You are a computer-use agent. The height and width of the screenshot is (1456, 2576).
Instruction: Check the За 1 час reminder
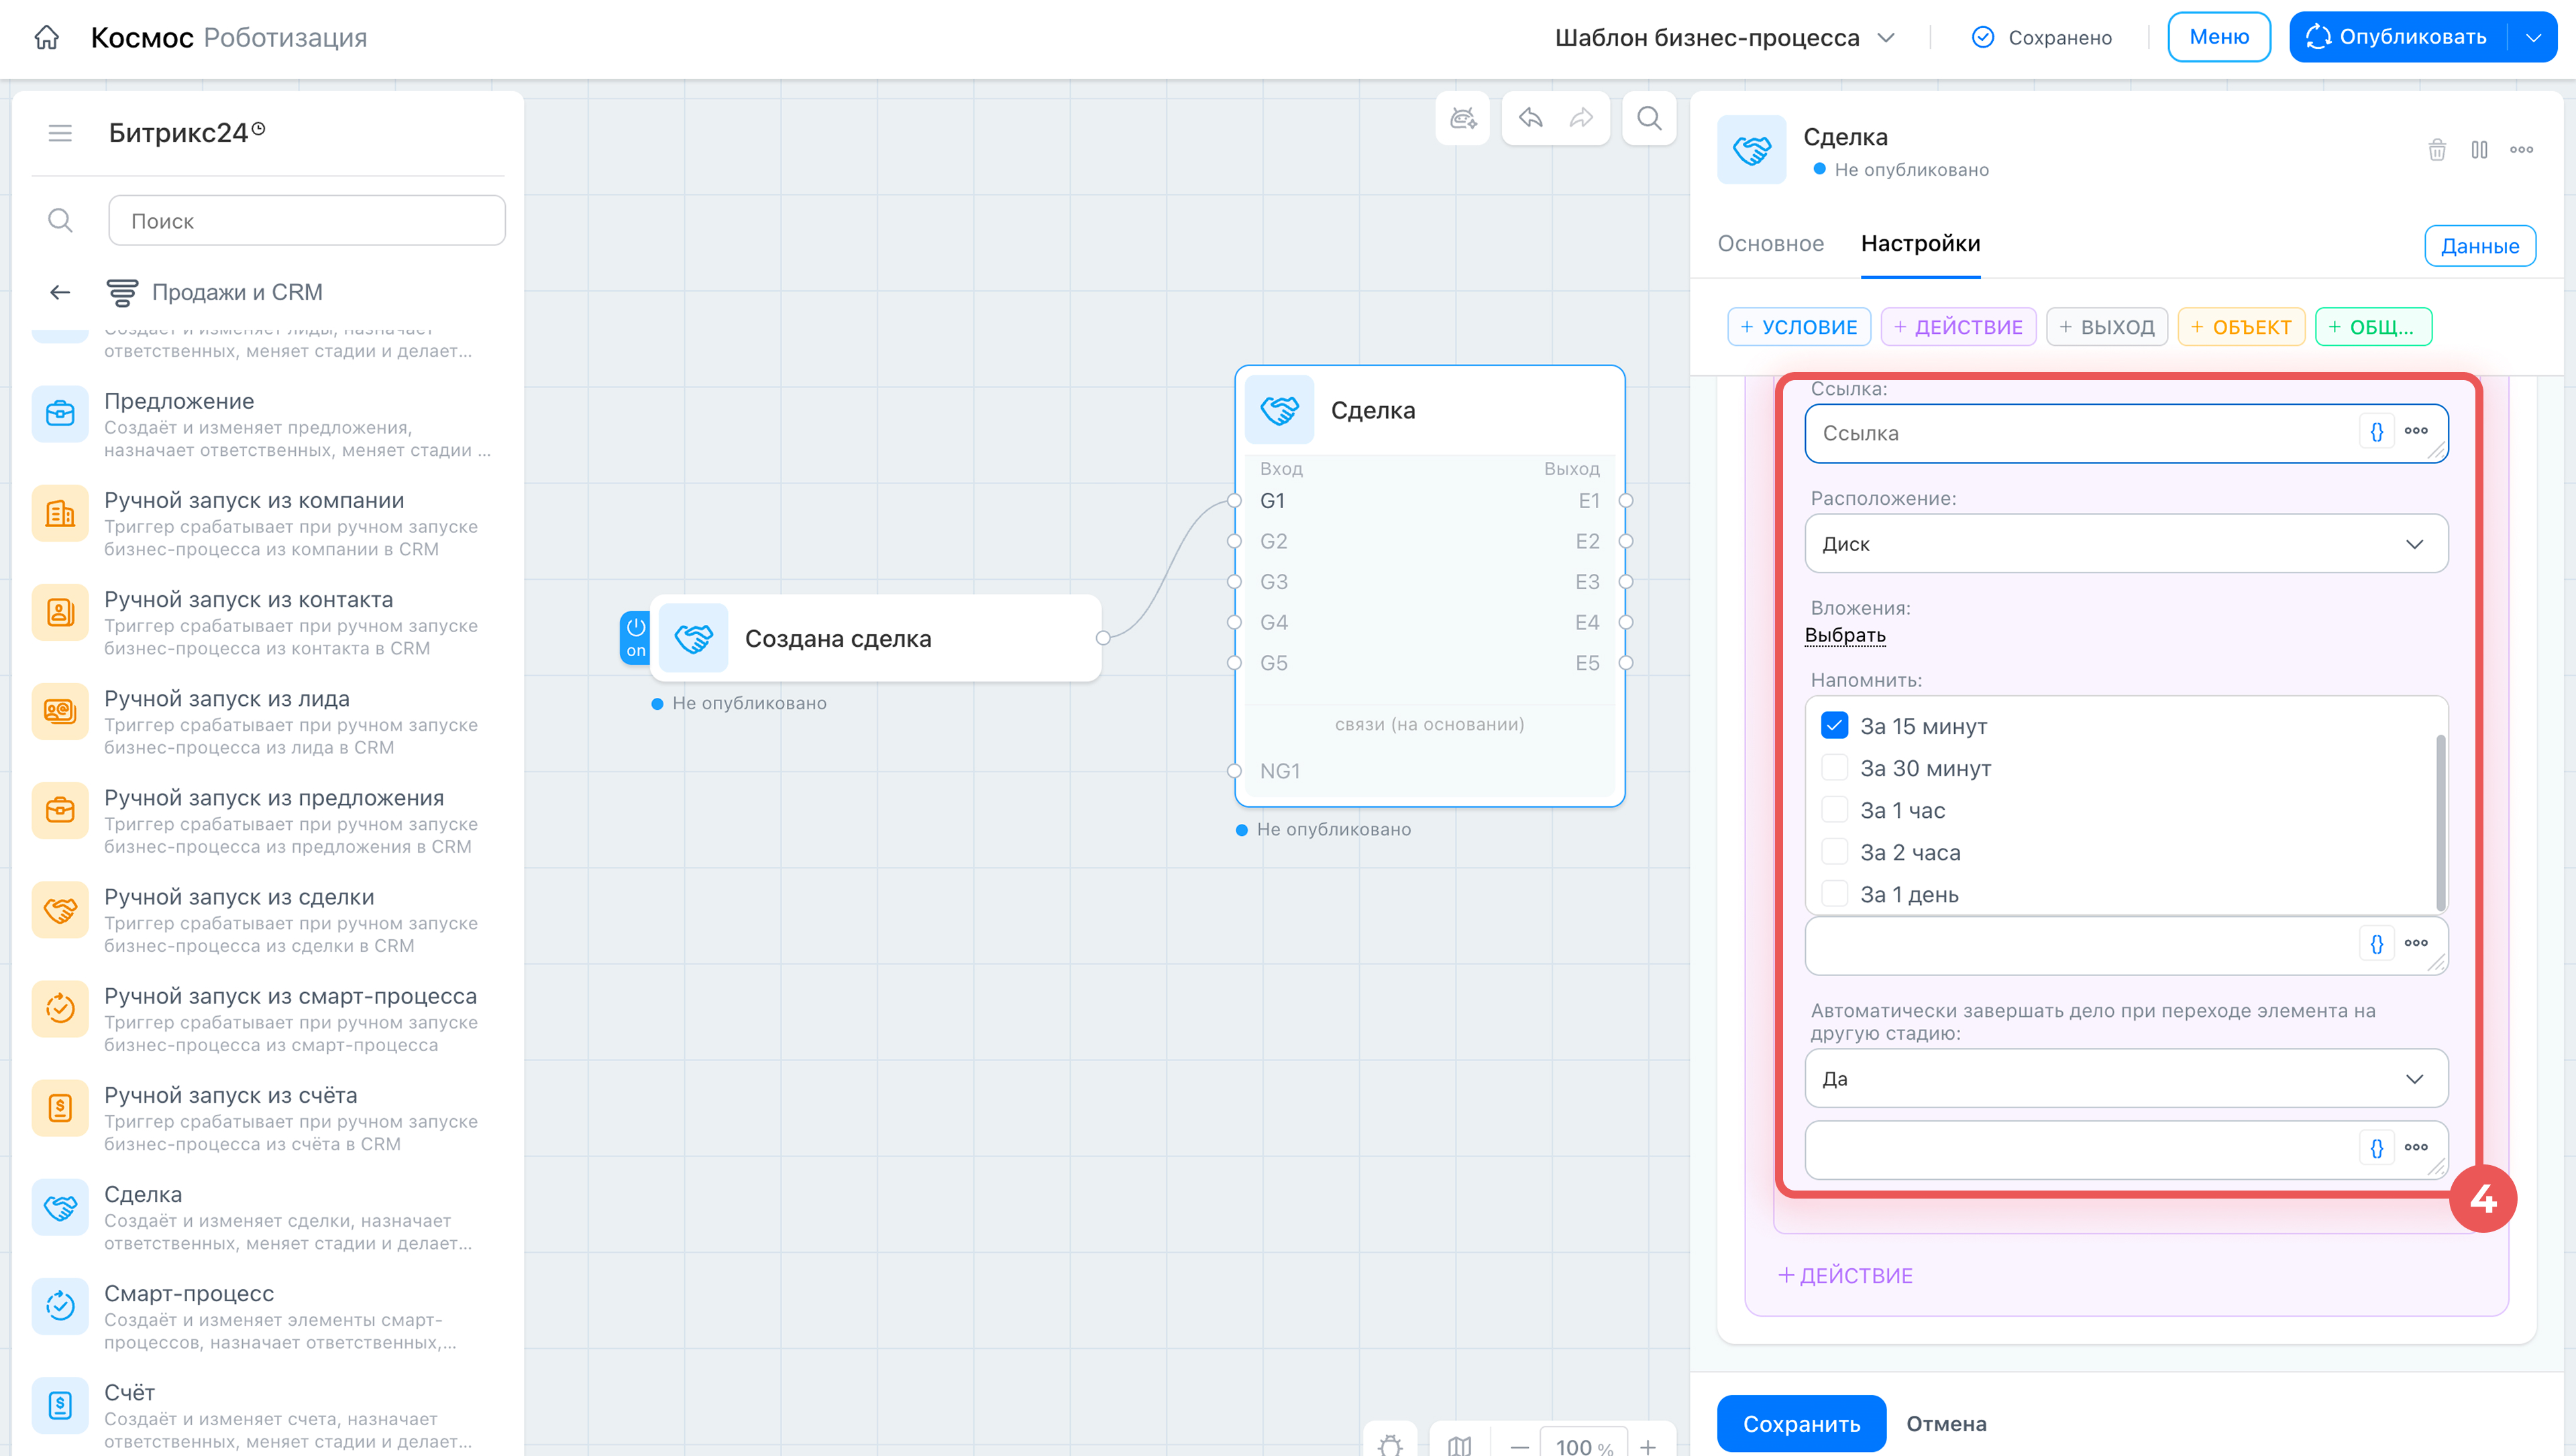(x=1833, y=810)
